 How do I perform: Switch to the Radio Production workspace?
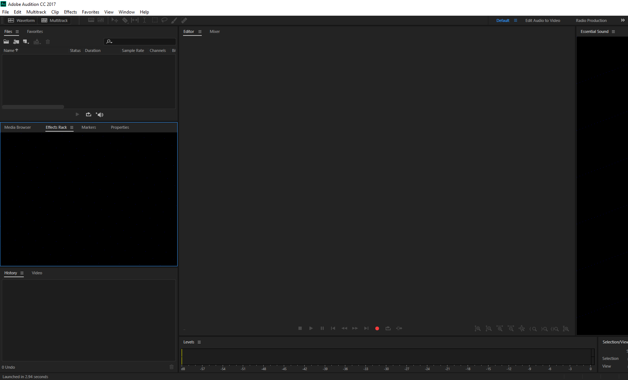coord(591,20)
